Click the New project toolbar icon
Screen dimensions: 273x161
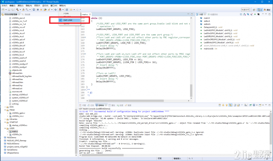[3, 10]
